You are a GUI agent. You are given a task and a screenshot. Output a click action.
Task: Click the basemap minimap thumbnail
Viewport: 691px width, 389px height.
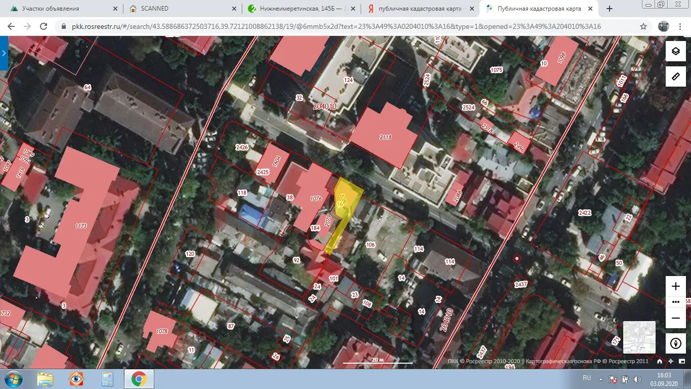pos(639,337)
